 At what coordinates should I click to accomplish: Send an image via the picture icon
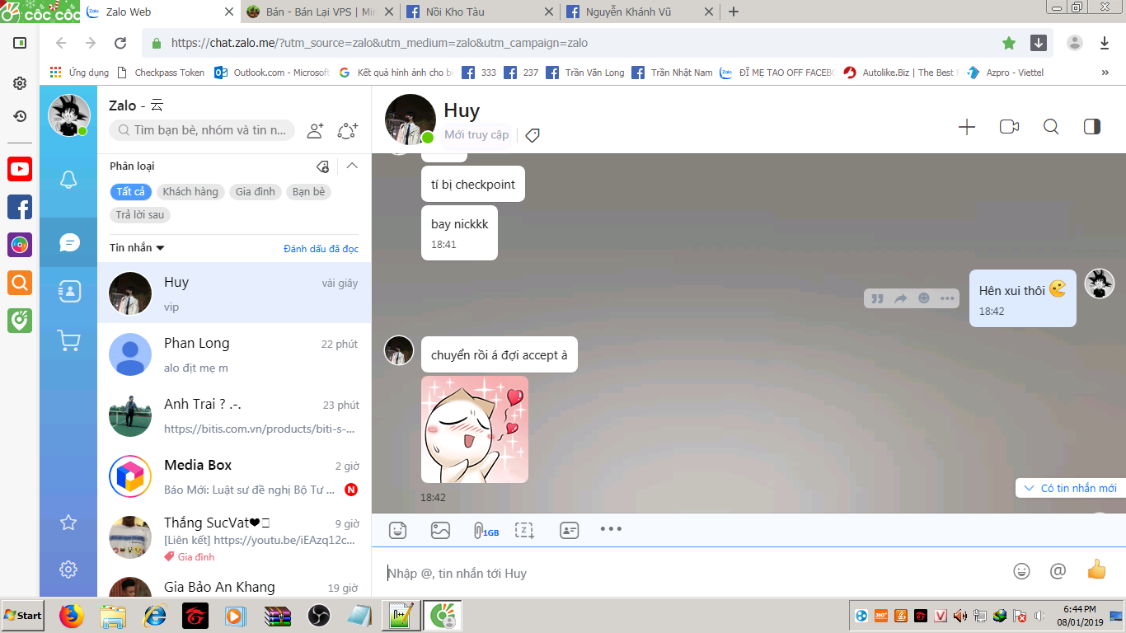click(x=440, y=530)
